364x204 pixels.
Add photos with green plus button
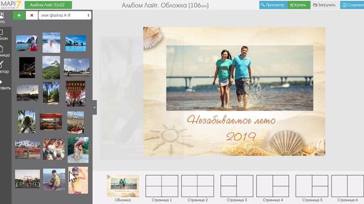(x=19, y=15)
